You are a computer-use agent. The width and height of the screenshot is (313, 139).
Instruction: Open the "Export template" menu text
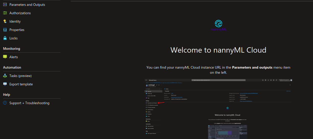[21, 84]
